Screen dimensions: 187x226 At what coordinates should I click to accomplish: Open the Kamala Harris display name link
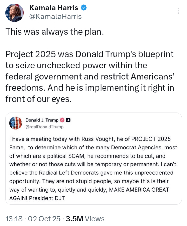[x=54, y=8]
